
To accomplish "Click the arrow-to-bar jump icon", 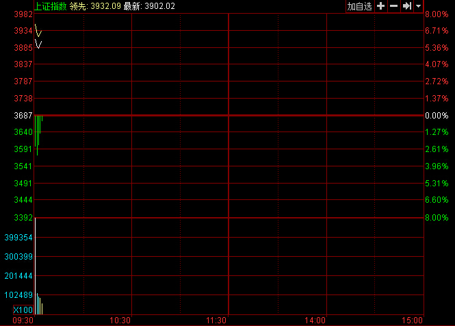I will tap(406, 6).
